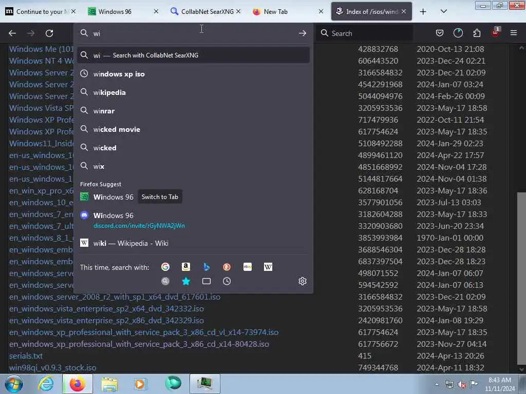Open en_windows_xp_professional x14-80428.iso link
Screen dimensions: 526x394
point(139,344)
